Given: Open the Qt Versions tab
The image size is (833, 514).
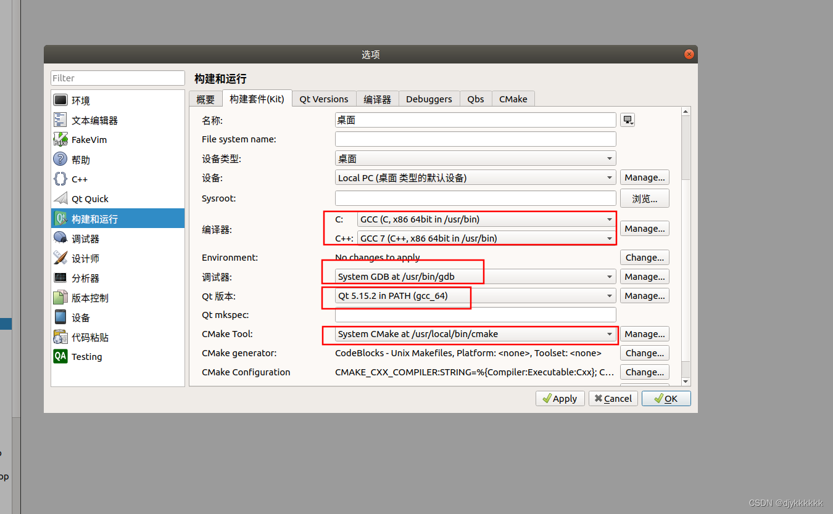Looking at the screenshot, I should 324,99.
